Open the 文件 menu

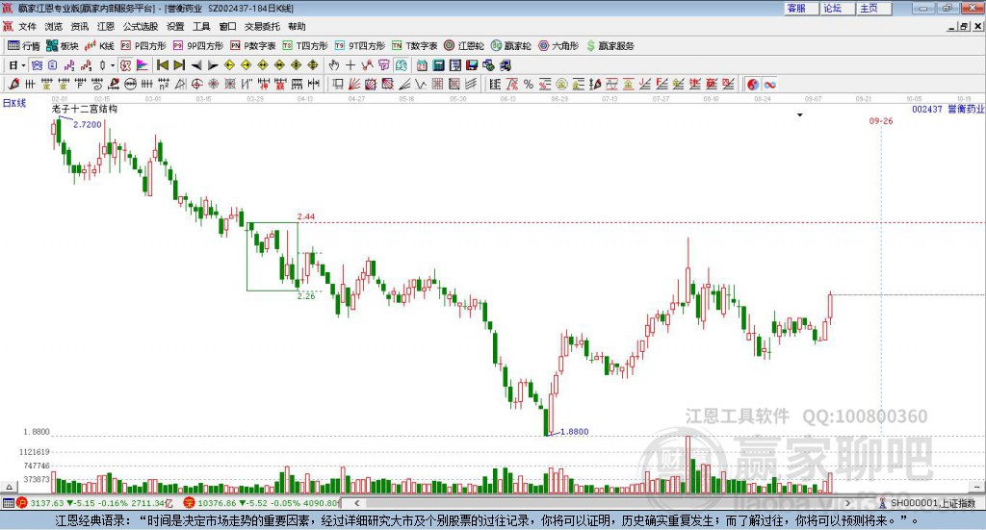pos(28,26)
